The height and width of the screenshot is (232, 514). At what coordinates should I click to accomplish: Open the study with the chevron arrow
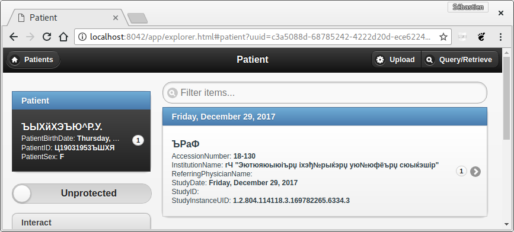(x=475, y=172)
